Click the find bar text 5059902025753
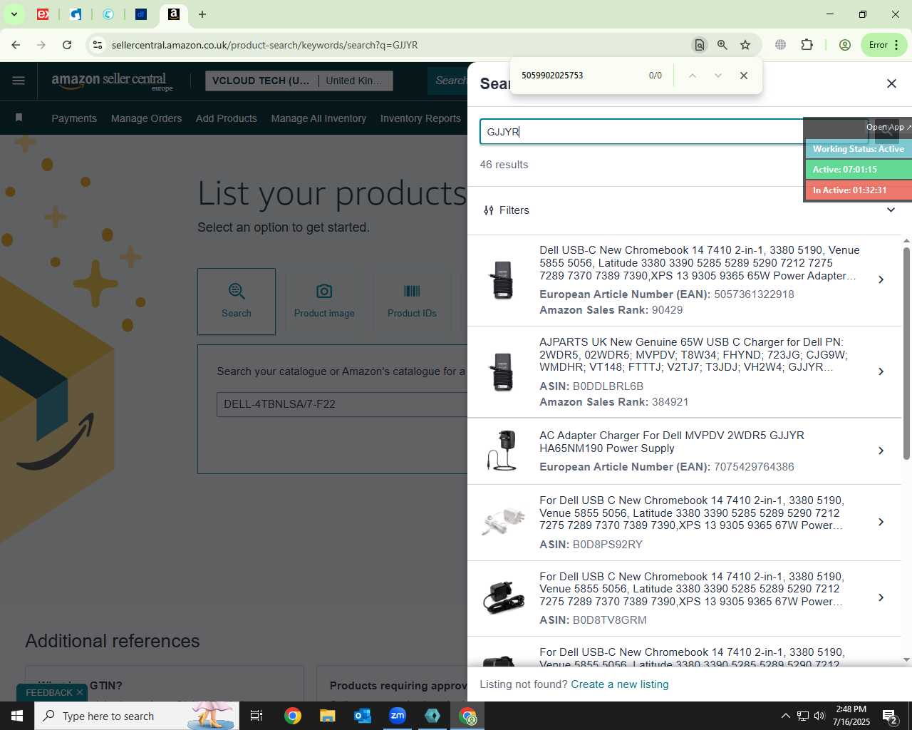Screen dimensions: 912x730 (x=552, y=76)
